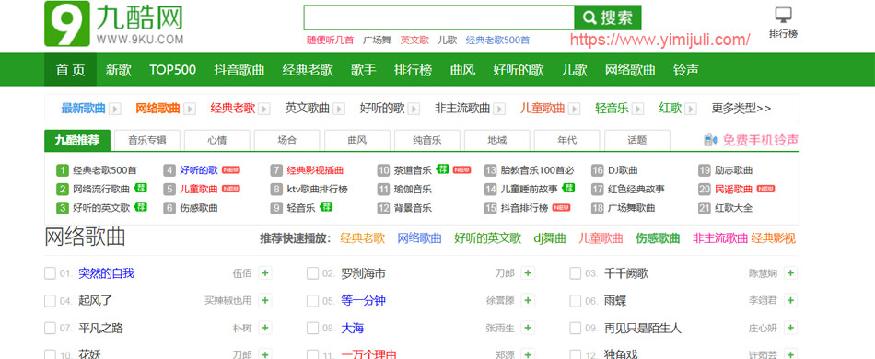The image size is (875, 359).
Task: Switch to the 音乐专辑 tab
Action: pos(147,141)
